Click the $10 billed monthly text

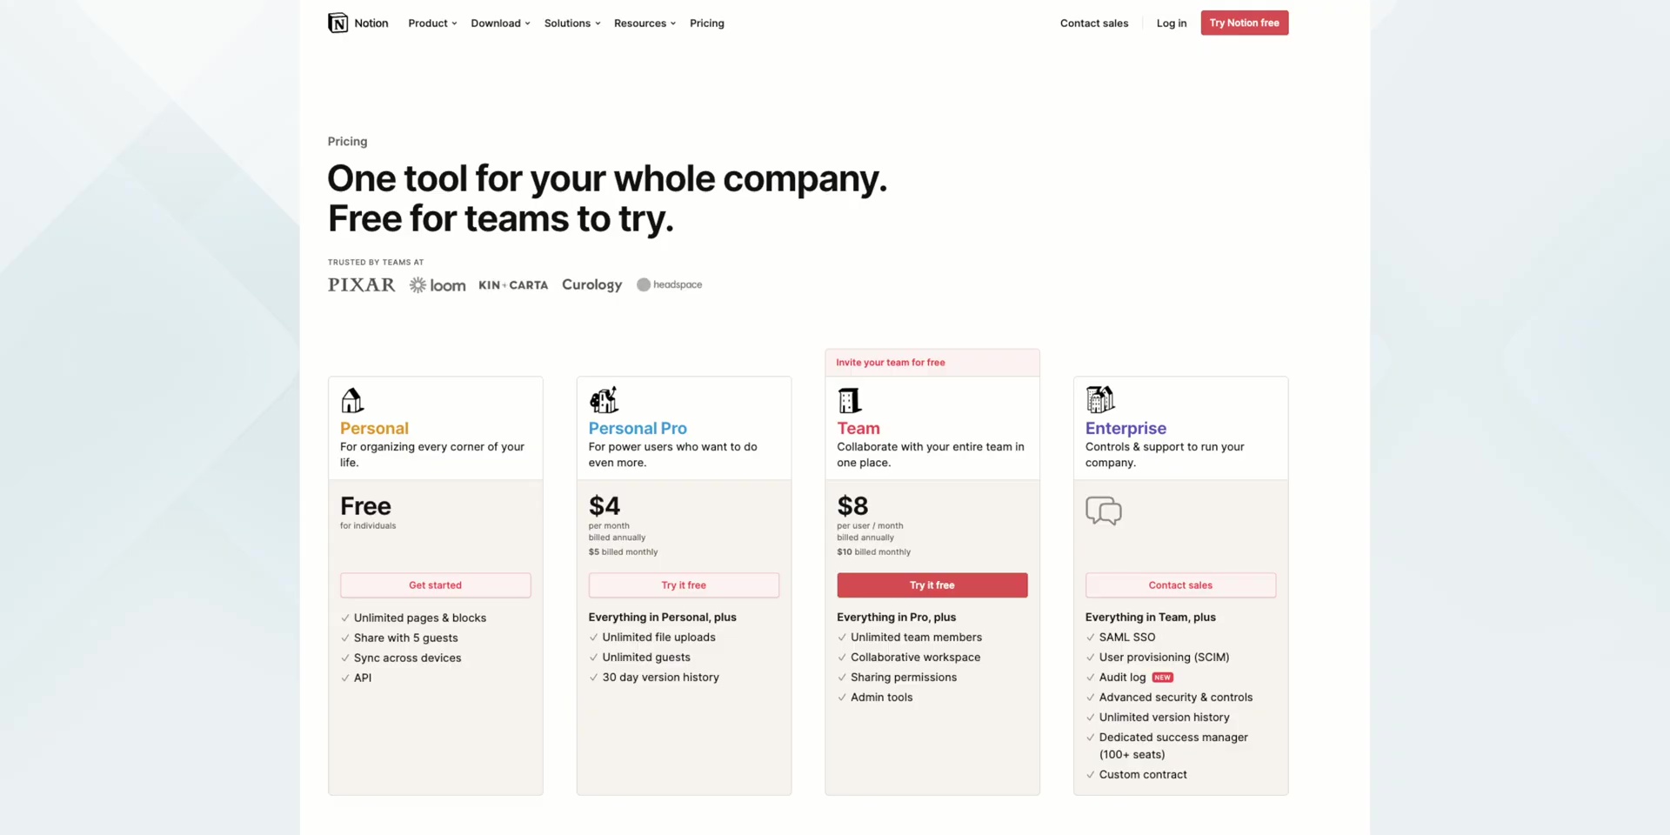(x=873, y=552)
